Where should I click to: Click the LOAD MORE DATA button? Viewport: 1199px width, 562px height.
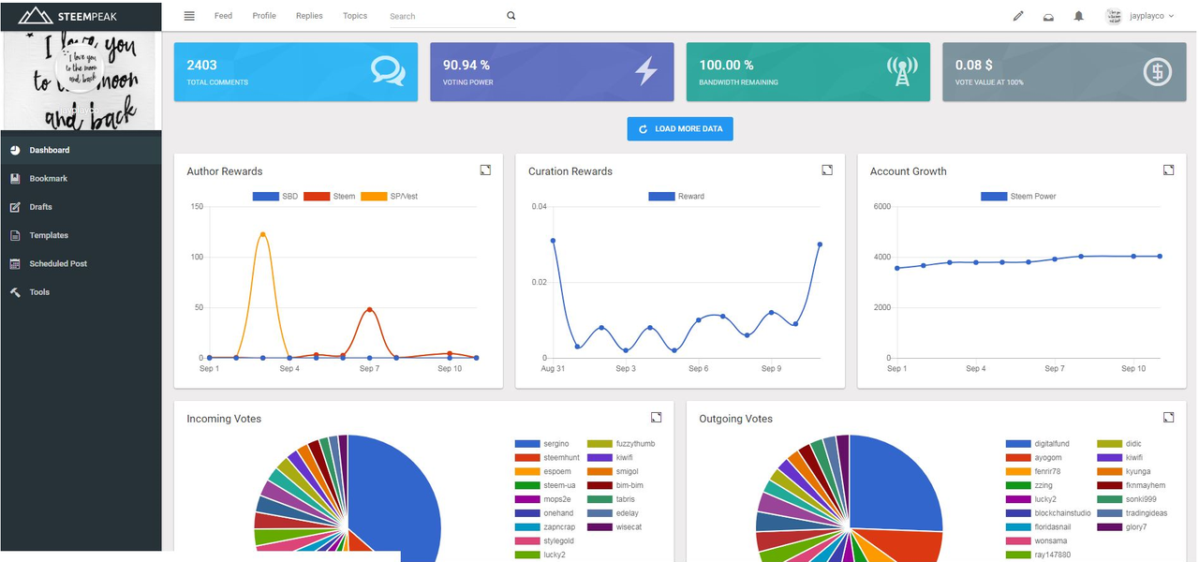(x=680, y=128)
